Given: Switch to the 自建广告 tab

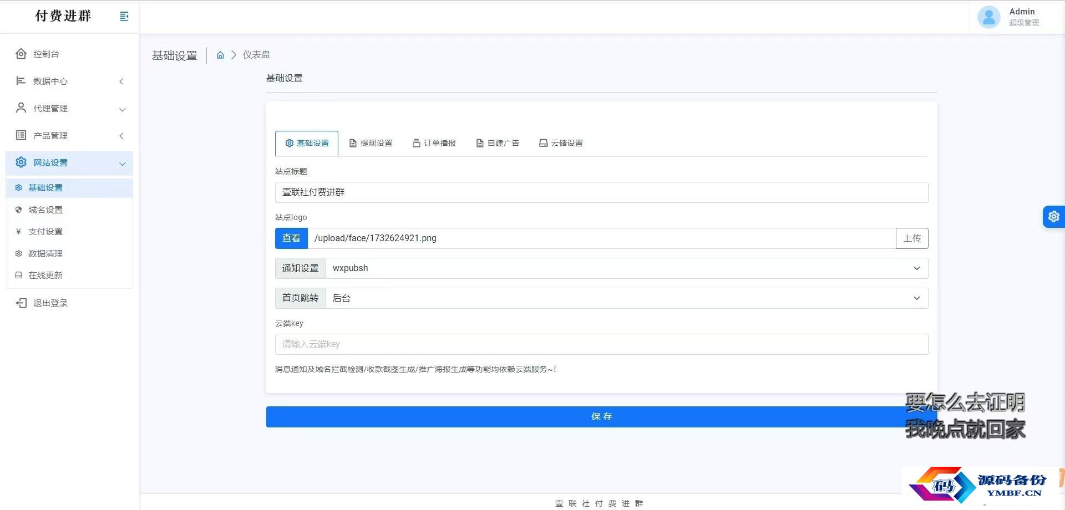Looking at the screenshot, I should [498, 143].
